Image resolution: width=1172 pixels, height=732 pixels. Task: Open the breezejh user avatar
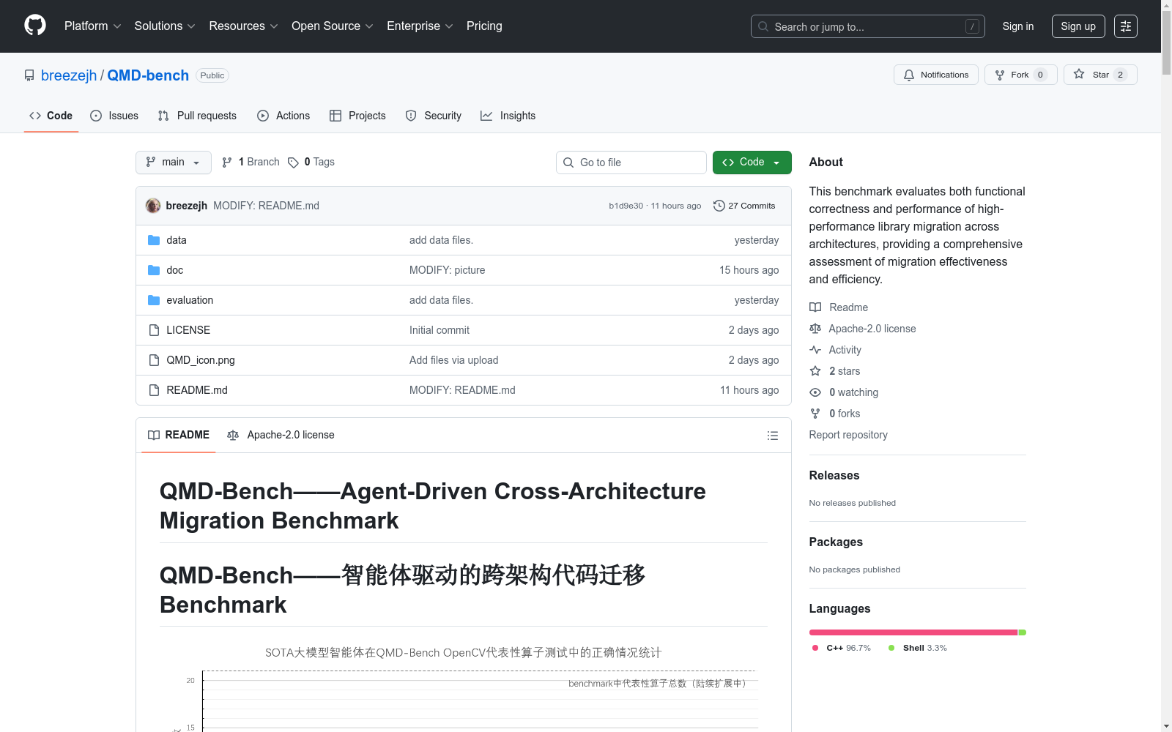point(153,206)
